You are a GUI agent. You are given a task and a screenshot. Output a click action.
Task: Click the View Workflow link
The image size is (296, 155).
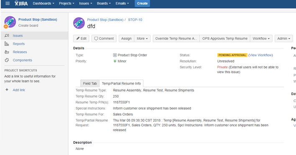pos(260,55)
